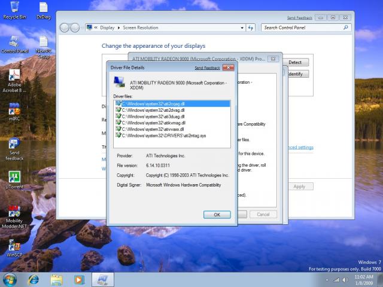Launch Internet Explorer from taskbar

point(34,280)
